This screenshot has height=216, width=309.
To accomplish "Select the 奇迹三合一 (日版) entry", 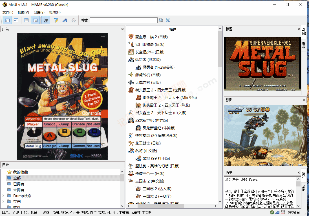I will pyautogui.click(x=150, y=174).
